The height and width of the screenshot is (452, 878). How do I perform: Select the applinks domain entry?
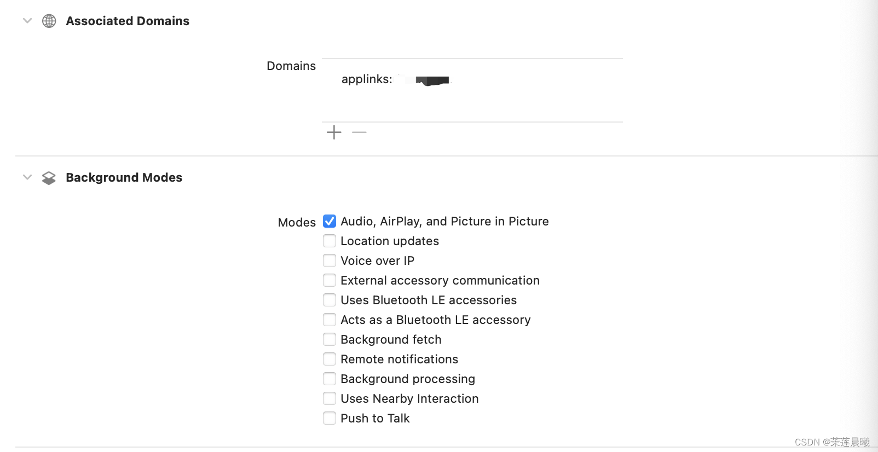click(394, 79)
